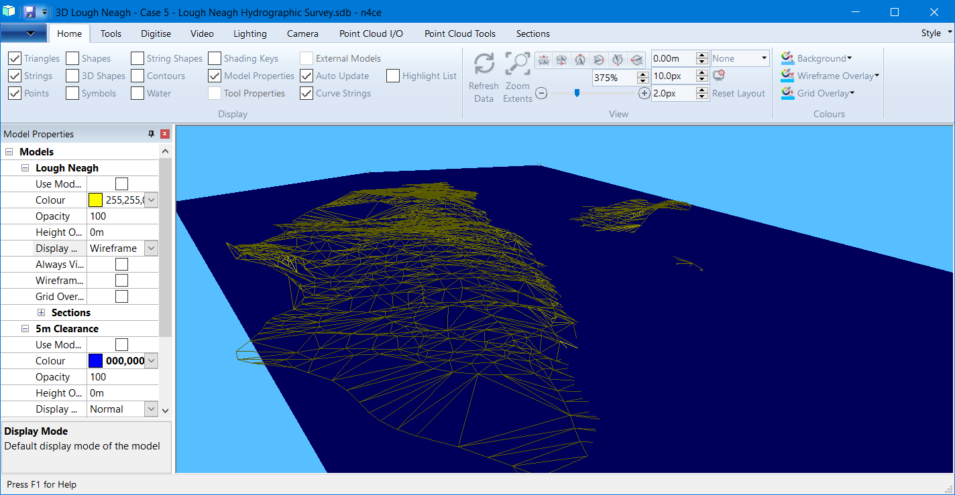Open the Background colour picker icon

(x=787, y=58)
